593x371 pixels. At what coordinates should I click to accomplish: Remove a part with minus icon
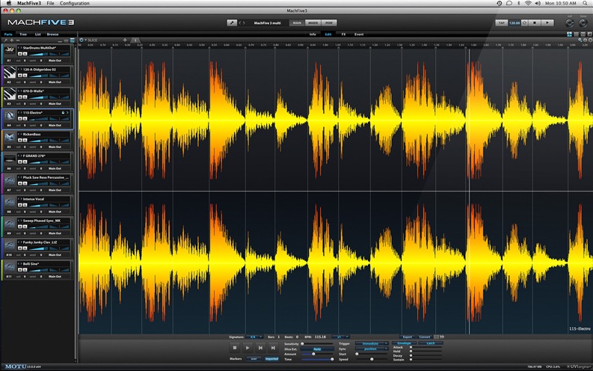pyautogui.click(x=17, y=40)
